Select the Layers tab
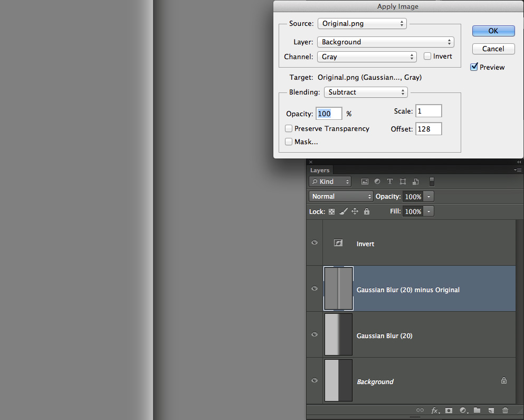This screenshot has width=524, height=420. (x=320, y=170)
